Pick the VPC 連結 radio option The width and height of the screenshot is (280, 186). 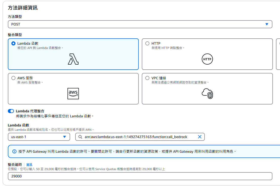(147, 78)
